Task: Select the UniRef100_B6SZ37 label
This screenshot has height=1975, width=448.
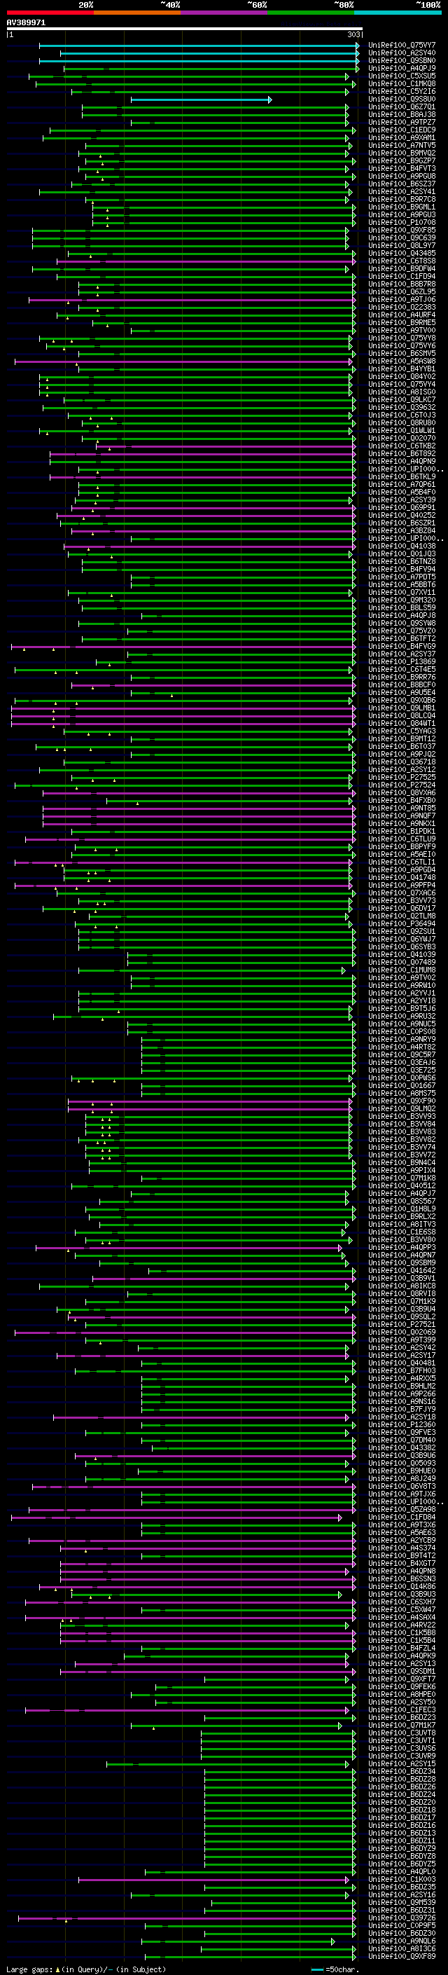Action: (401, 184)
